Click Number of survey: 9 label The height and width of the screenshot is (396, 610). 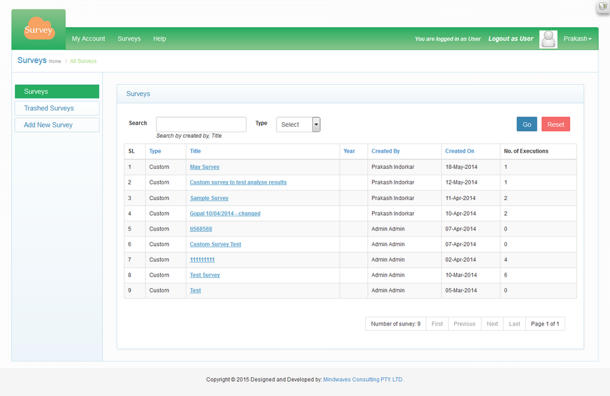click(396, 324)
